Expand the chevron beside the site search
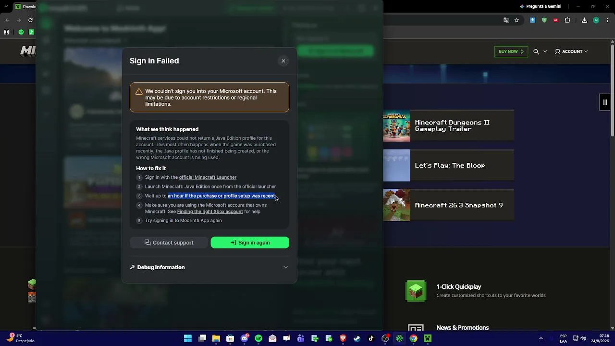The height and width of the screenshot is (346, 615). 545,51
